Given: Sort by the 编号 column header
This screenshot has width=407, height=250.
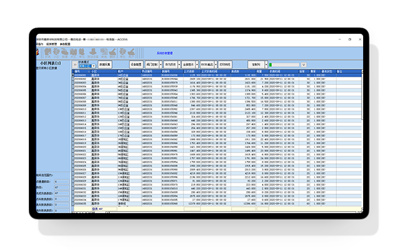Looking at the screenshot, I should coord(82,71).
